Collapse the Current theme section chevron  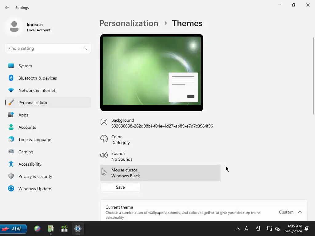click(300, 212)
